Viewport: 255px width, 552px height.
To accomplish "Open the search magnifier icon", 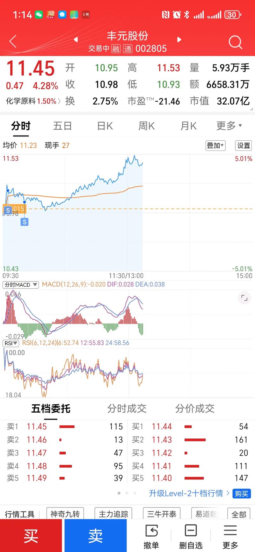I will [236, 42].
